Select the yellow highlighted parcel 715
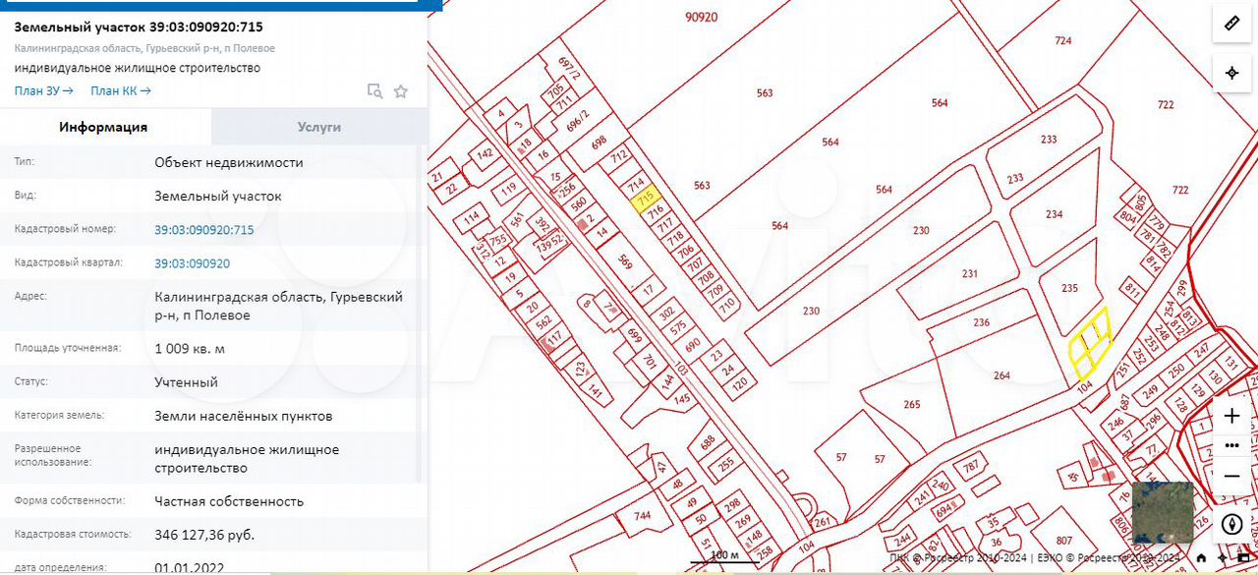Image resolution: width=1258 pixels, height=575 pixels. (646, 200)
